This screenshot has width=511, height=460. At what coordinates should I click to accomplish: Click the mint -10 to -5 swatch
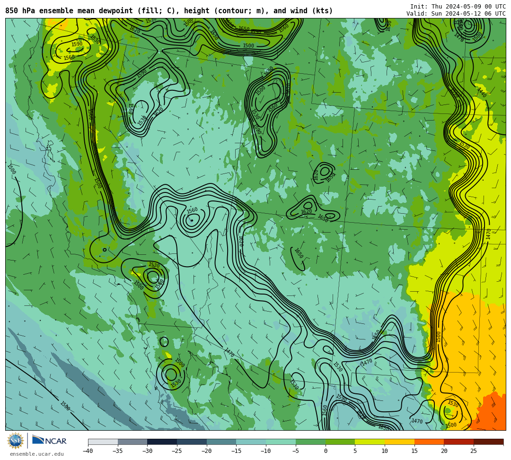point(281,442)
